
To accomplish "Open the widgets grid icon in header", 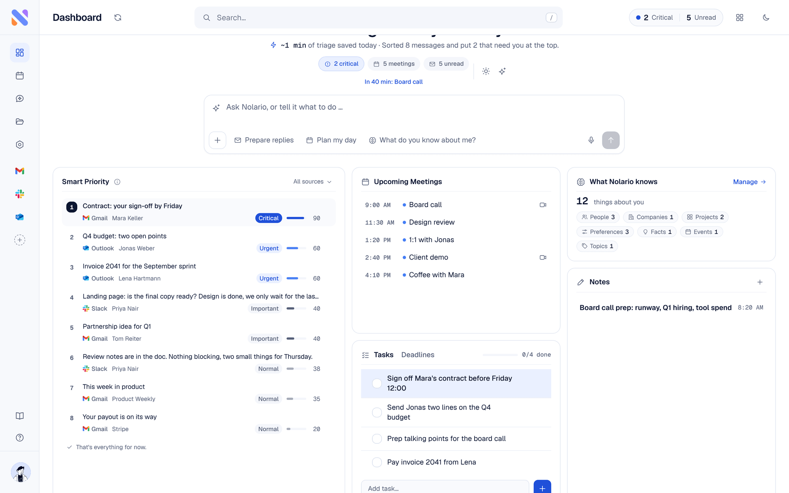I will pyautogui.click(x=740, y=17).
